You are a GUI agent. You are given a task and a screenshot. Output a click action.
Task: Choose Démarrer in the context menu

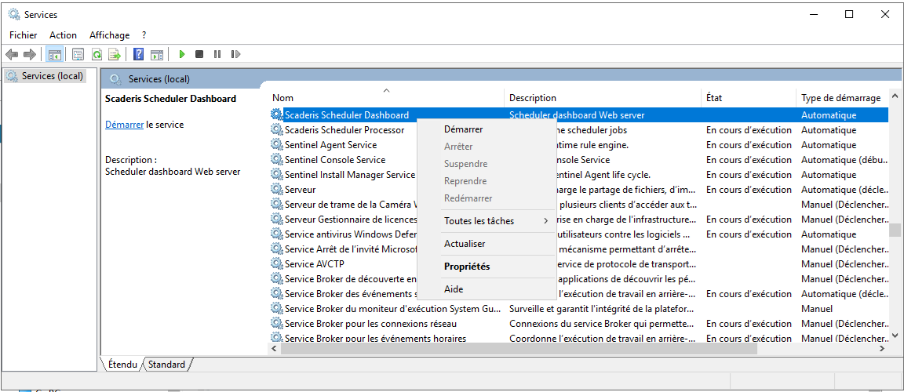(x=487, y=129)
